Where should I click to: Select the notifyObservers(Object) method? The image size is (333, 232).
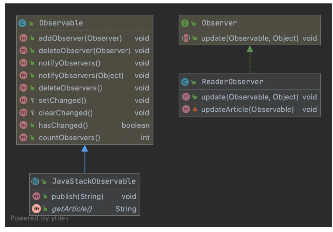pyautogui.click(x=81, y=76)
